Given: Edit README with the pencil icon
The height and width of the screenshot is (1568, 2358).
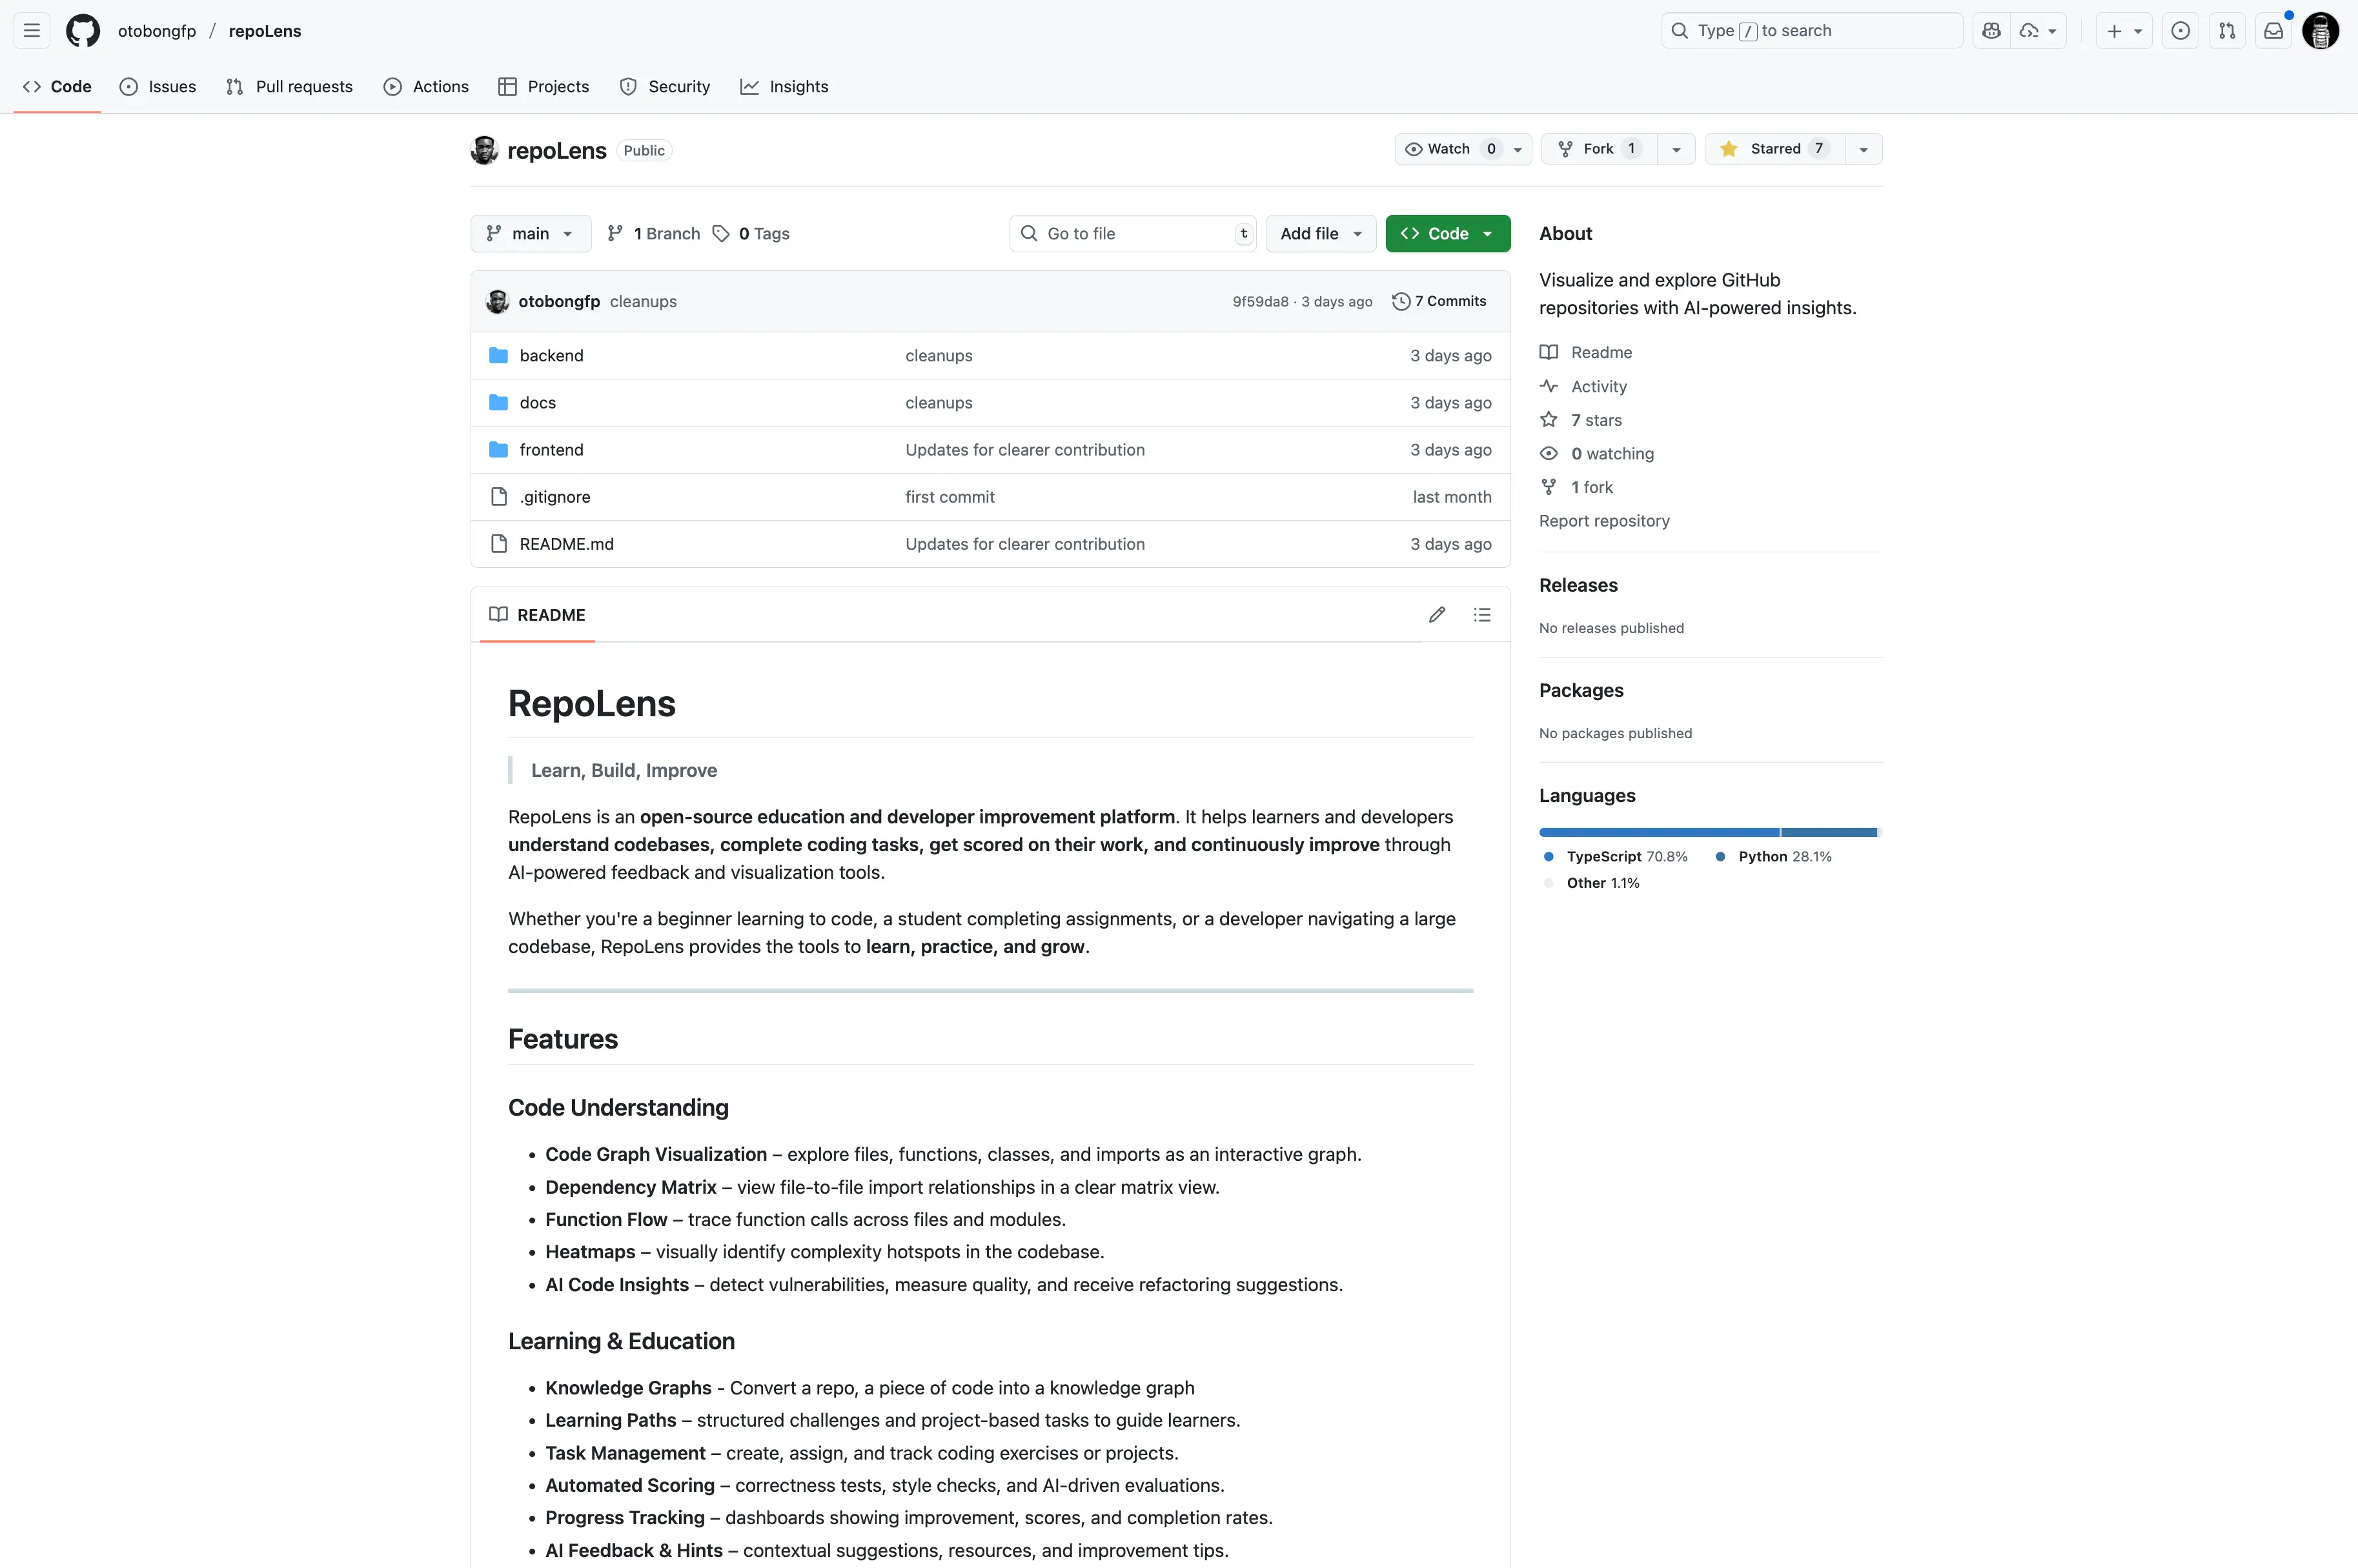Looking at the screenshot, I should (1437, 615).
